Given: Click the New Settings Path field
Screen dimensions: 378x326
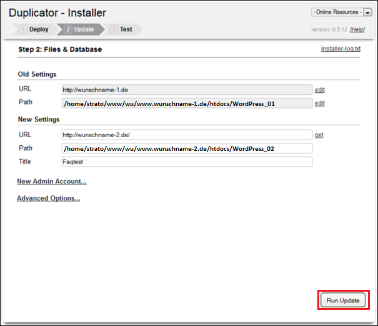Looking at the screenshot, I should click(187, 148).
